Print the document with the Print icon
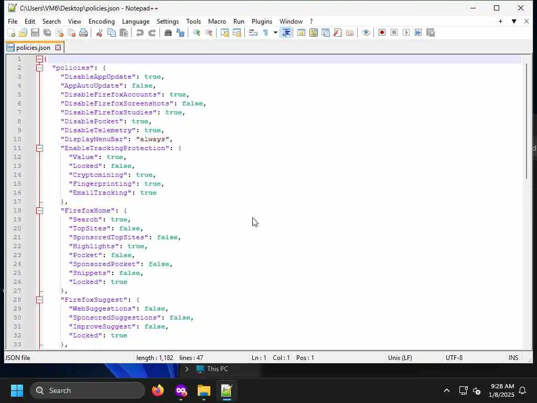The image size is (537, 403). pos(83,33)
